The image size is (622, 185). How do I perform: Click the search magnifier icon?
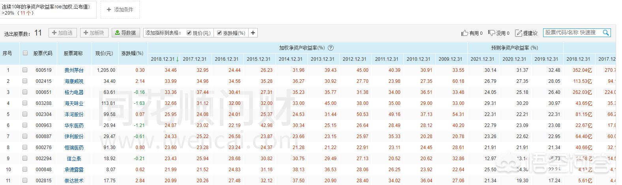pos(606,33)
